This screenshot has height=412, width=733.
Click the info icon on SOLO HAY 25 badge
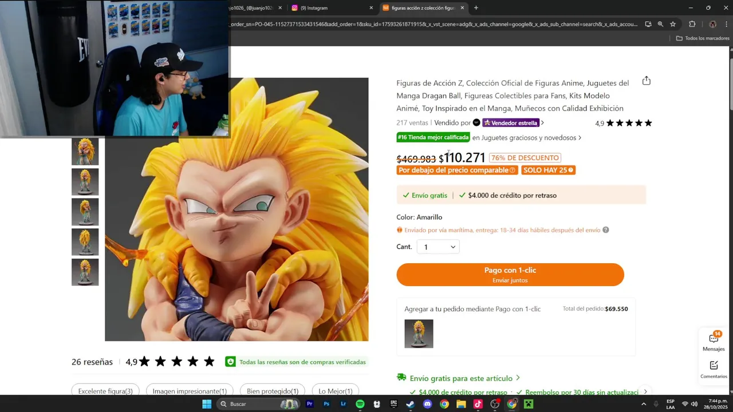pos(570,170)
